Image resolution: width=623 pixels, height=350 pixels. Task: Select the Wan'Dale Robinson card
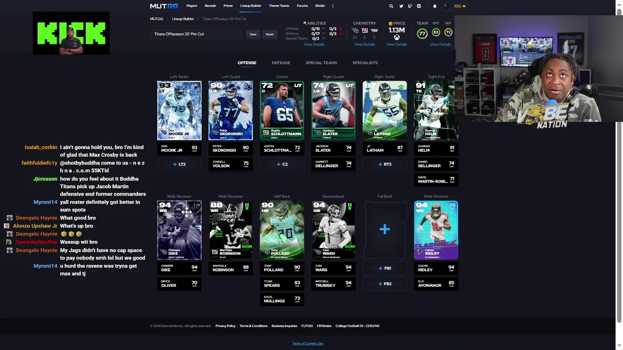231,230
